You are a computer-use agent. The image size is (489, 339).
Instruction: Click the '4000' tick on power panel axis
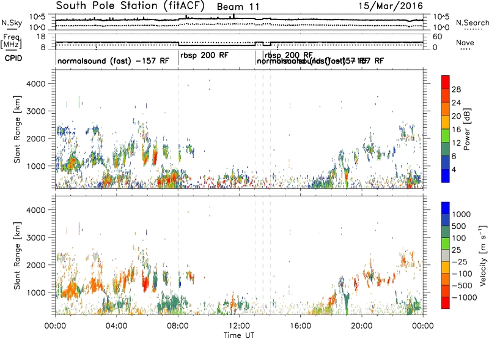point(35,84)
